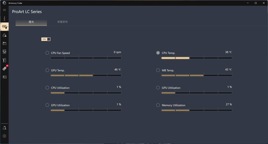Select the CPU Fan Speed radio button
Image resolution: width=268 pixels, height=144 pixels.
pos(47,53)
